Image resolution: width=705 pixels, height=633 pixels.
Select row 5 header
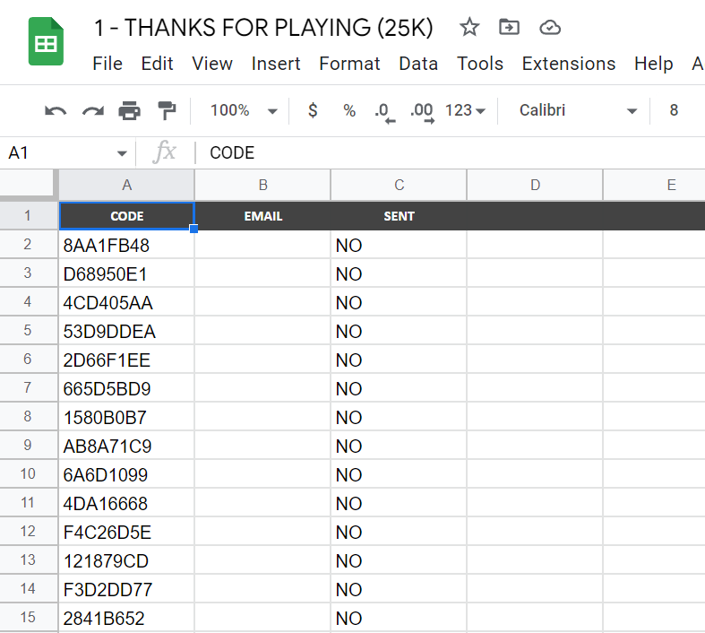coord(28,330)
